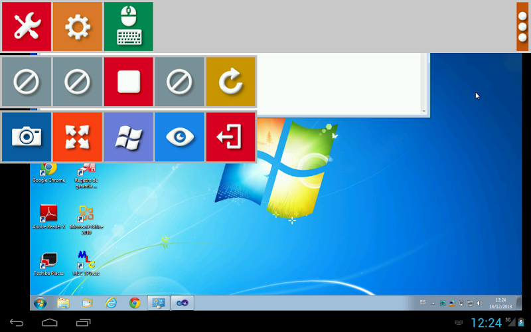This screenshot has height=332, width=531.
Task: Take a screenshot with the camera tile
Action: coord(27,137)
